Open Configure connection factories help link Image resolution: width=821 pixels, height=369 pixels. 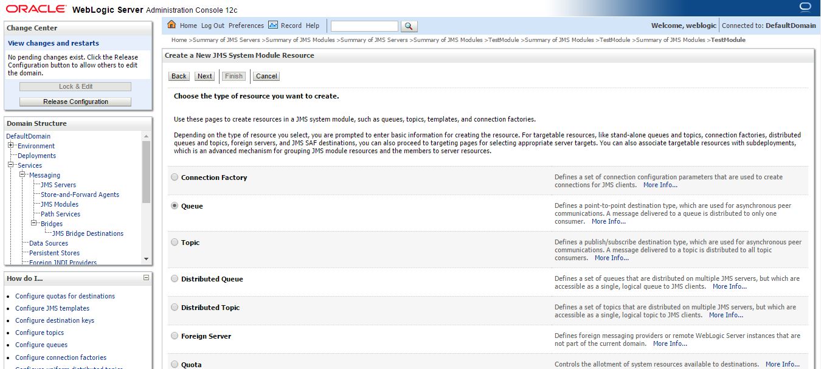click(61, 357)
